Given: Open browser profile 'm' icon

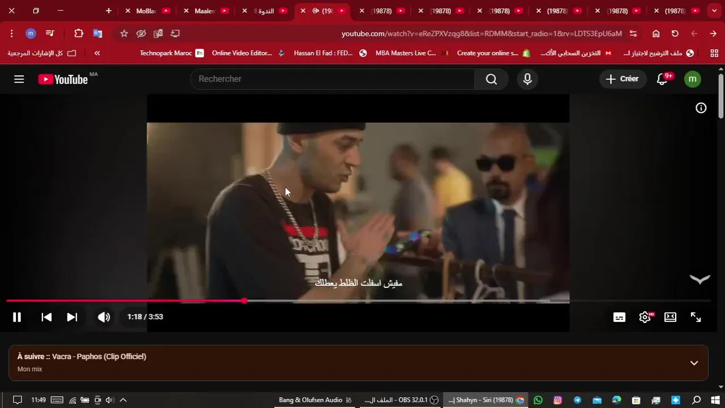Looking at the screenshot, I should point(31,33).
